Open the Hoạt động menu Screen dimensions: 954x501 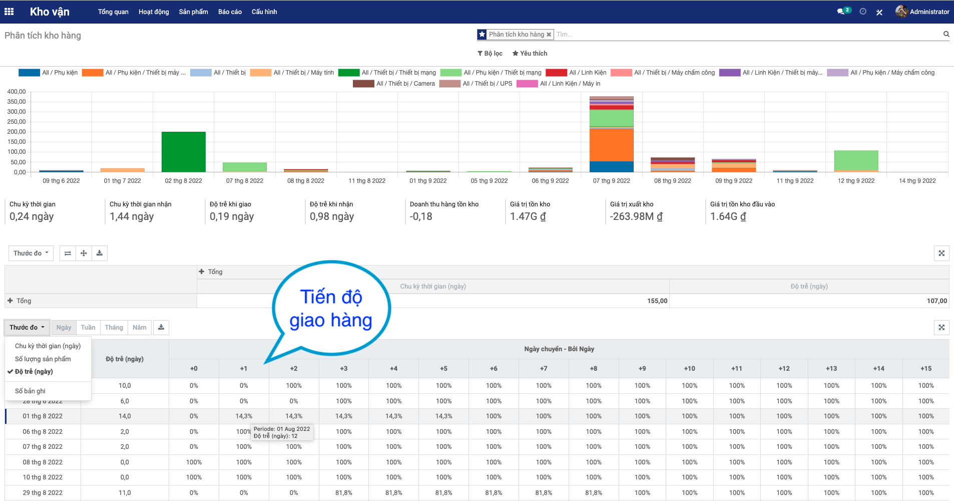click(154, 12)
